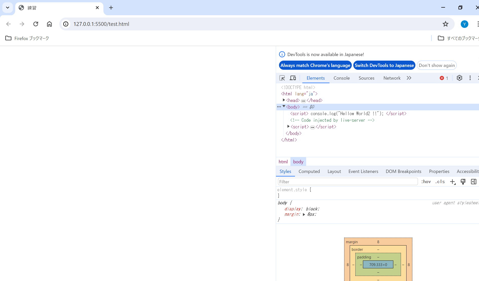Click the styles Filter field
This screenshot has width=479, height=281.
(348, 182)
